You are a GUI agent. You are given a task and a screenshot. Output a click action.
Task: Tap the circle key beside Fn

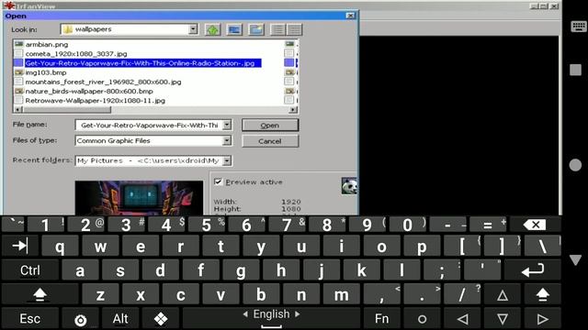tap(422, 319)
